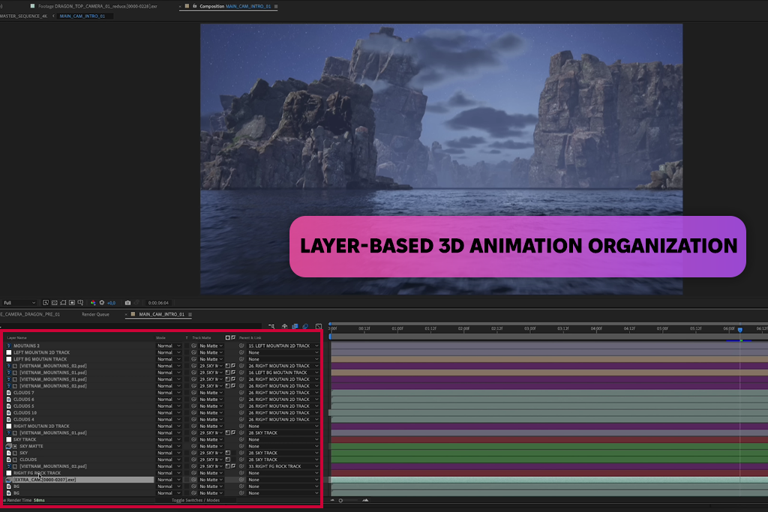Viewport: 768px width, 512px height.
Task: Click the Fast Previews icon beside the Full resolution menu
Action: coord(46,303)
